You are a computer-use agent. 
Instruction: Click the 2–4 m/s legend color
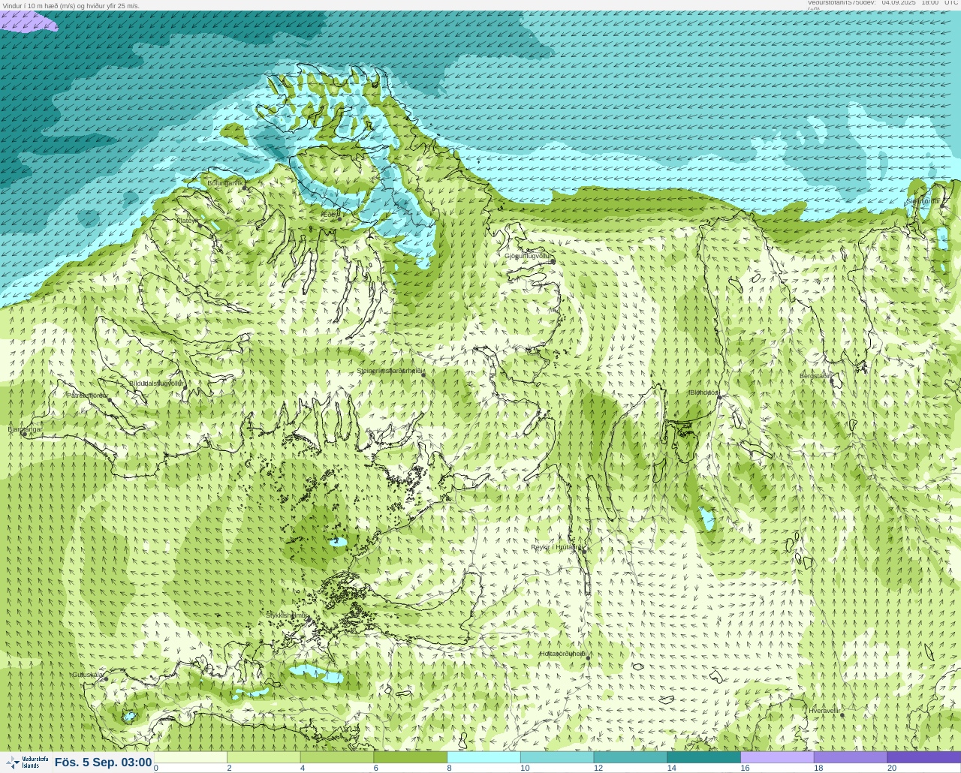(264, 757)
